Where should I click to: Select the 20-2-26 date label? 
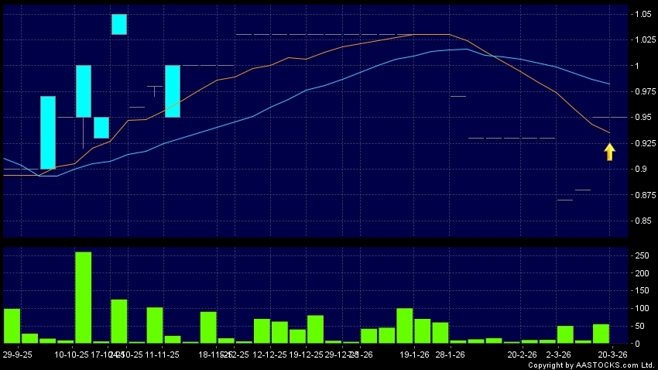522,353
